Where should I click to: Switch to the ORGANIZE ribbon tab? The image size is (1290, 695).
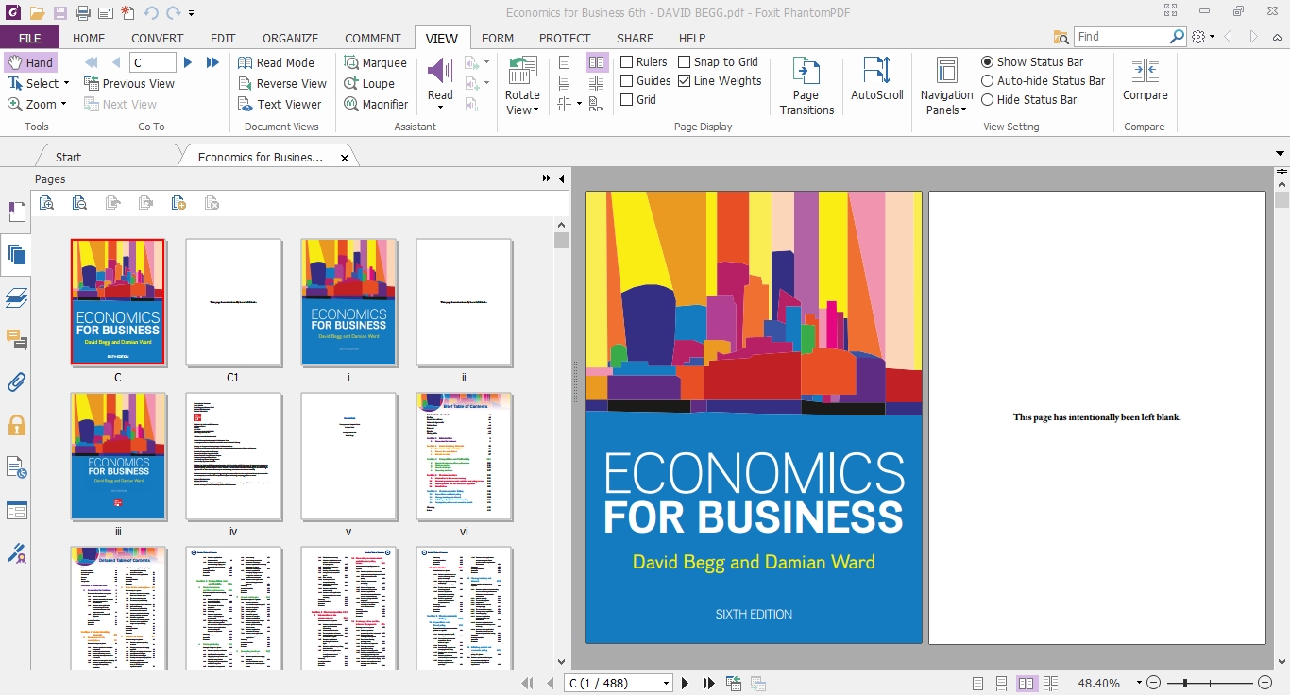pyautogui.click(x=291, y=38)
